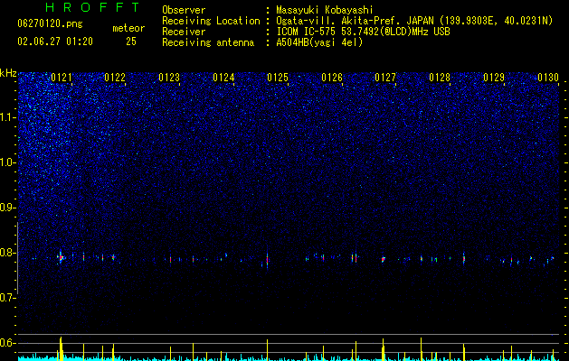Viewport: 569px width, 361px height.
Task: Select the file name 06270120.png
Action: tap(50, 24)
